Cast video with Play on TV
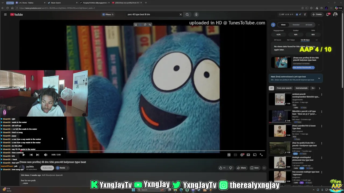The width and height of the screenshot is (344, 193). coord(255,155)
